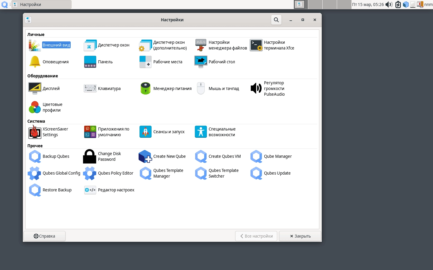Screen dimensions: 433x270
Task: Click the settings window menu icon in title bar
Action: coord(28,20)
